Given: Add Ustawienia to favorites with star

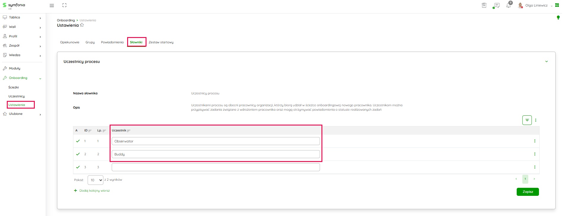Looking at the screenshot, I should pyautogui.click(x=82, y=25).
